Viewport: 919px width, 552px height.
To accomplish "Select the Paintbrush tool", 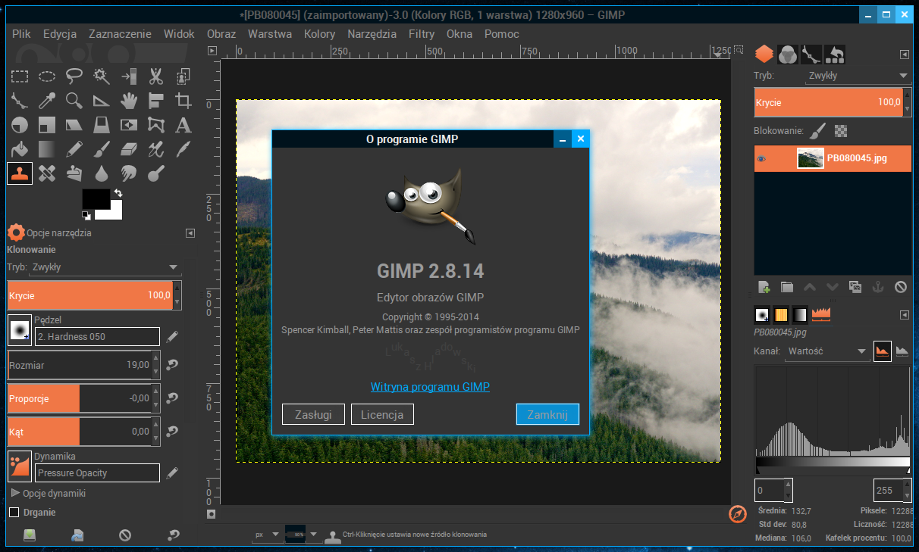I will pos(102,149).
